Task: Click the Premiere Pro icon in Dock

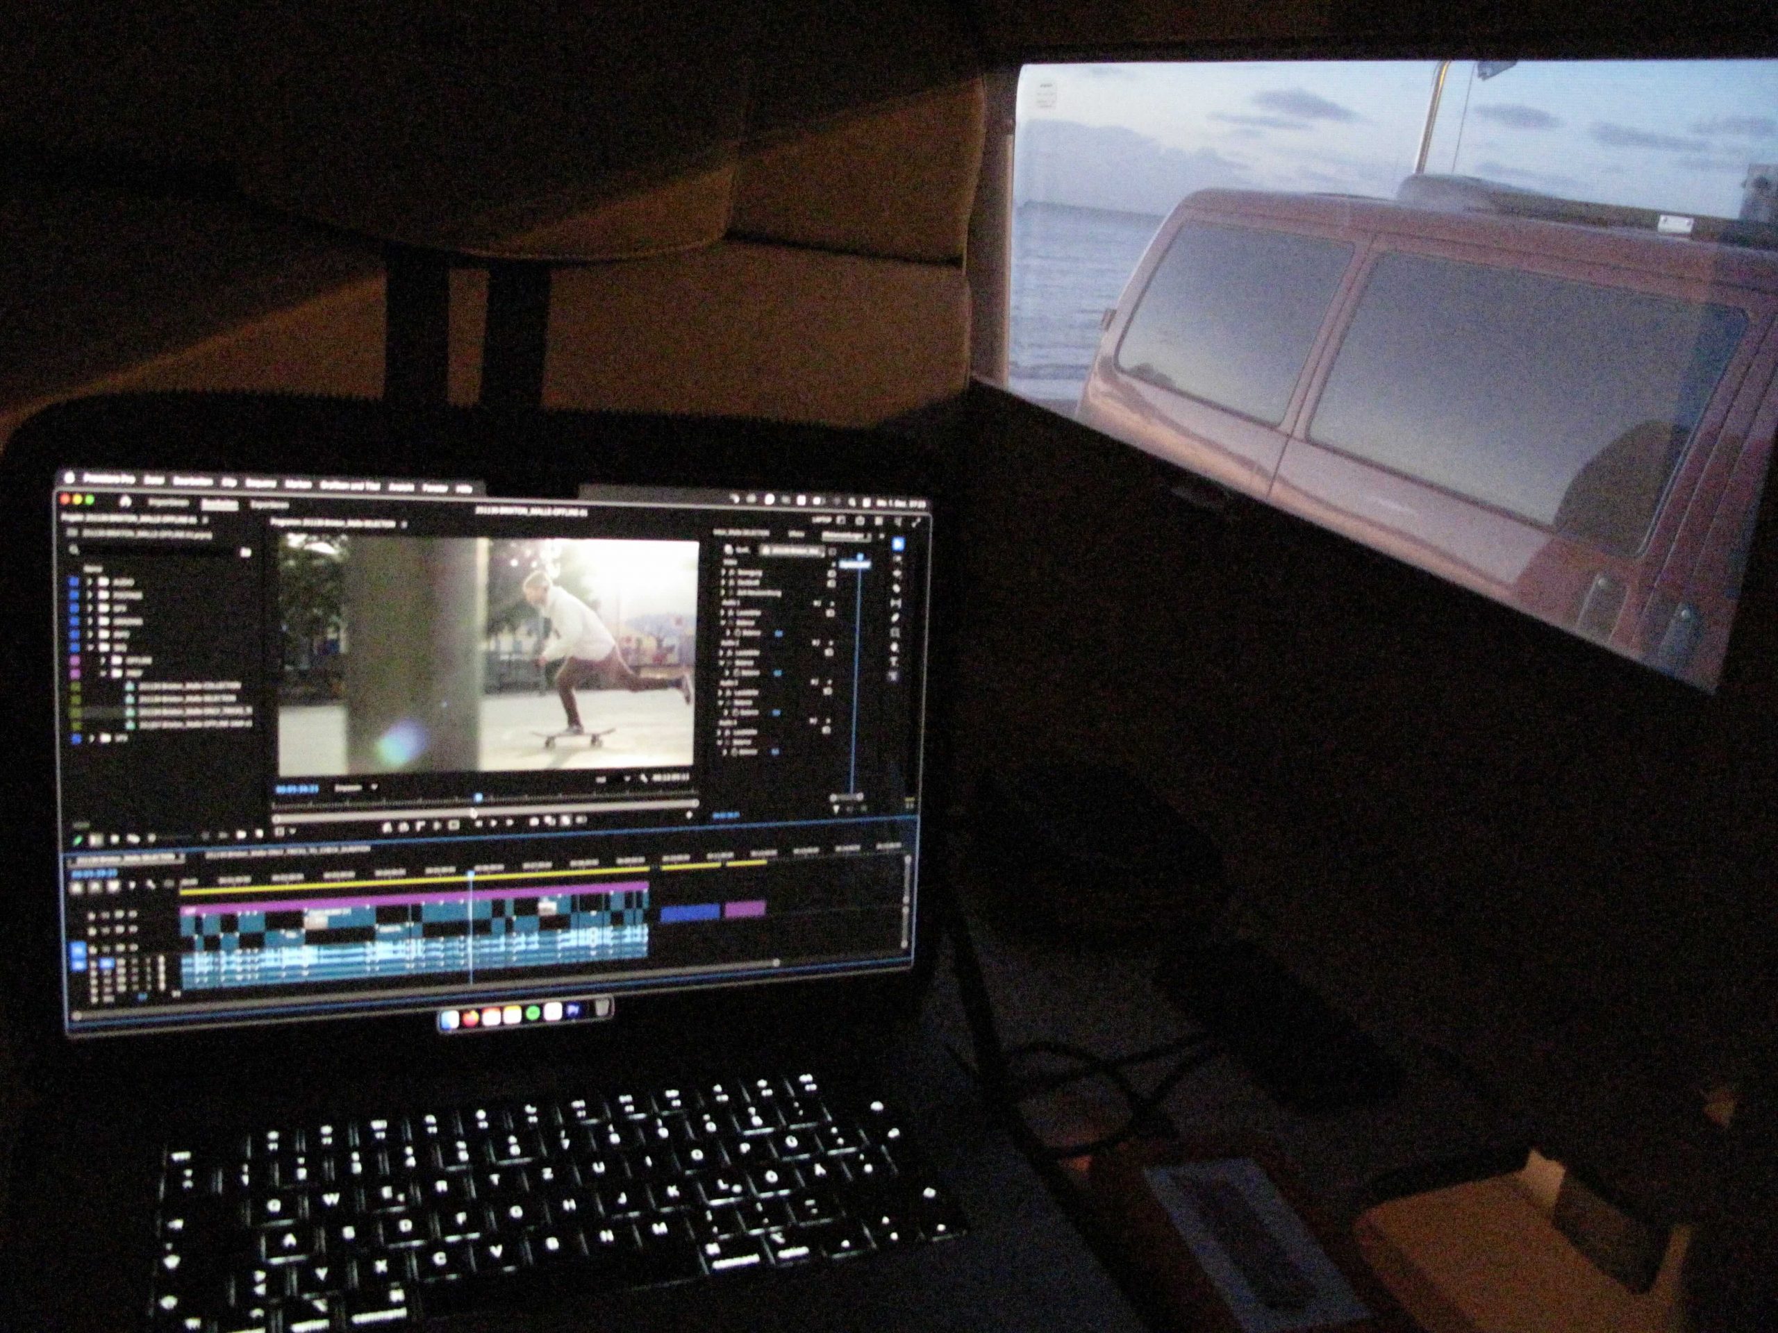Action: [x=574, y=1011]
